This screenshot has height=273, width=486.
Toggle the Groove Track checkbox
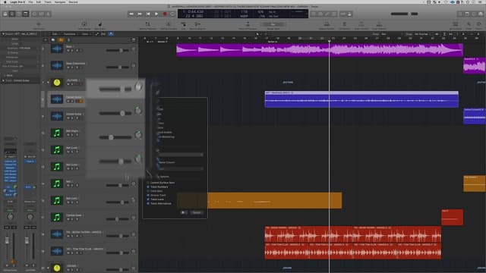(x=148, y=196)
